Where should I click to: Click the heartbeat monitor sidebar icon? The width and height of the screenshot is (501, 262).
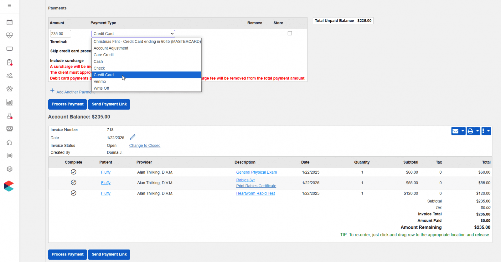[x=9, y=36]
